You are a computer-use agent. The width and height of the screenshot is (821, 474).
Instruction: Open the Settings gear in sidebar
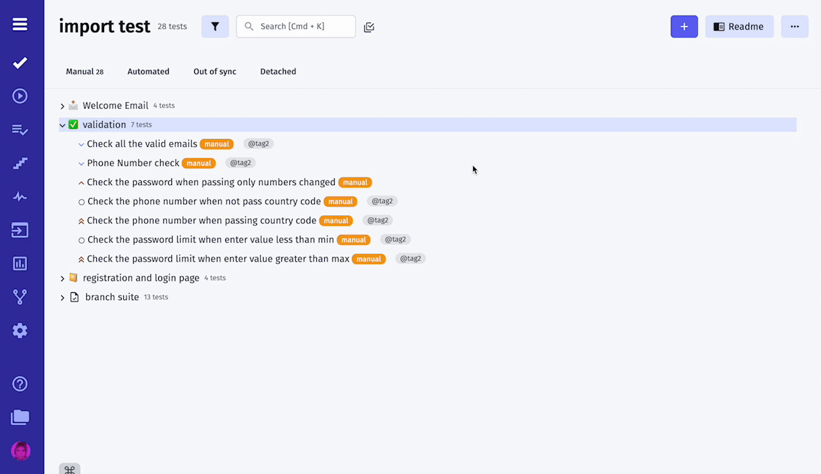(20, 330)
